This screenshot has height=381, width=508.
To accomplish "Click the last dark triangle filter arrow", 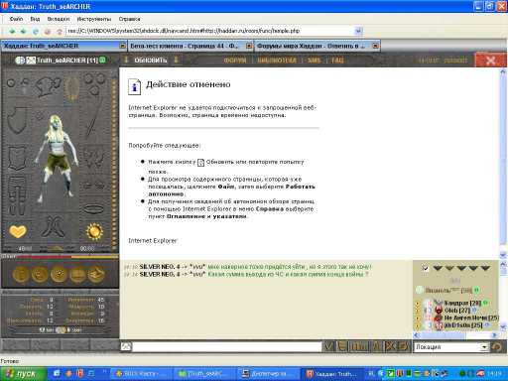I will (485, 268).
